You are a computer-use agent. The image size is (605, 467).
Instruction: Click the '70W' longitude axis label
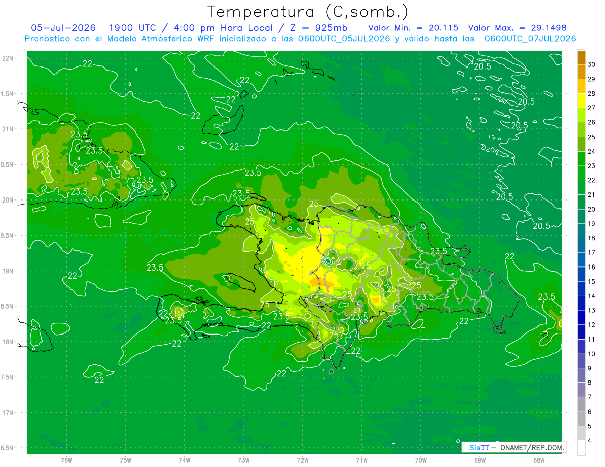point(421,460)
